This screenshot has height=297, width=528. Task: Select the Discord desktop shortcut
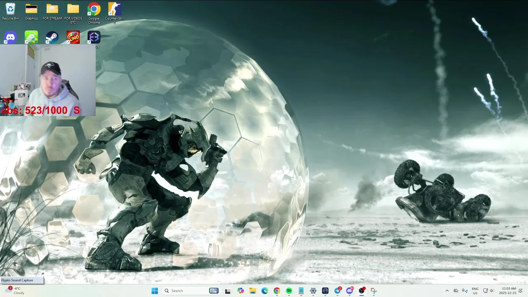pos(10,38)
